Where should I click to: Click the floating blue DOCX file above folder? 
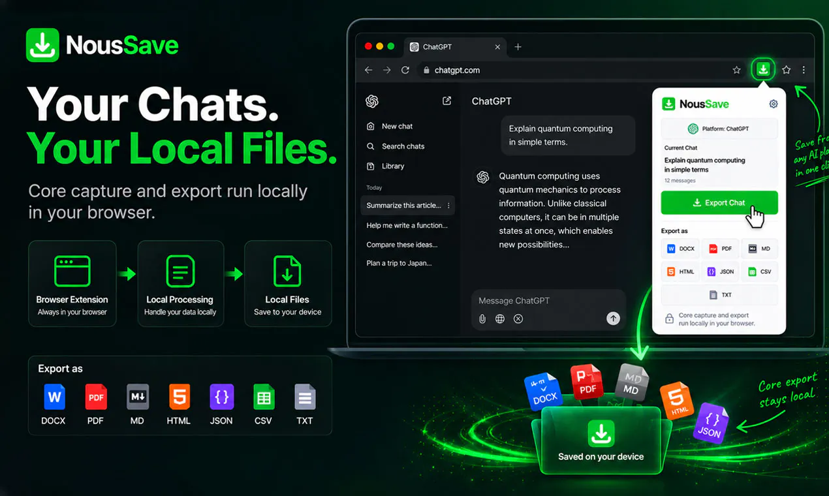(x=544, y=391)
